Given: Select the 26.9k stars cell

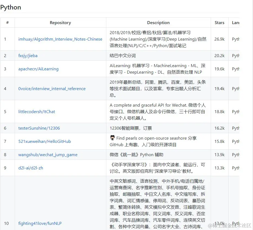Looking at the screenshot, I should [x=219, y=39].
